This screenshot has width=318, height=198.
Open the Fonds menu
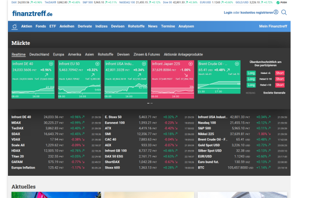click(x=41, y=26)
